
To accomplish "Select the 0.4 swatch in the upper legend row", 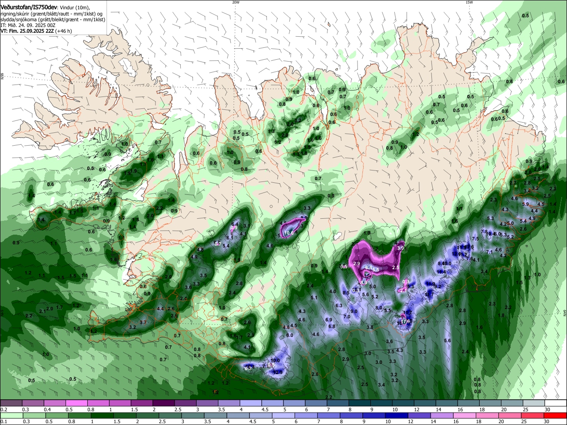I will (54, 403).
